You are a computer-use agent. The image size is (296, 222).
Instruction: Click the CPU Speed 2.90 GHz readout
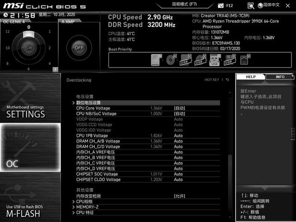coord(141,17)
